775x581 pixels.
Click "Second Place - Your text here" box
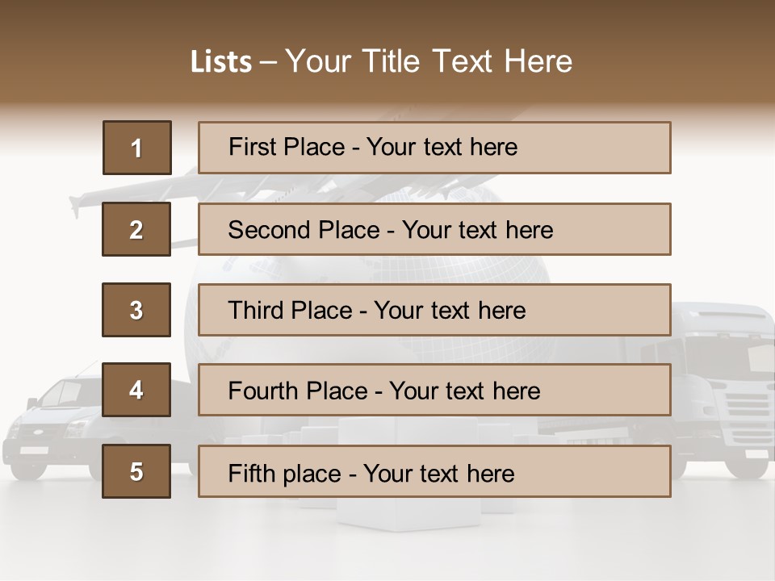(434, 229)
